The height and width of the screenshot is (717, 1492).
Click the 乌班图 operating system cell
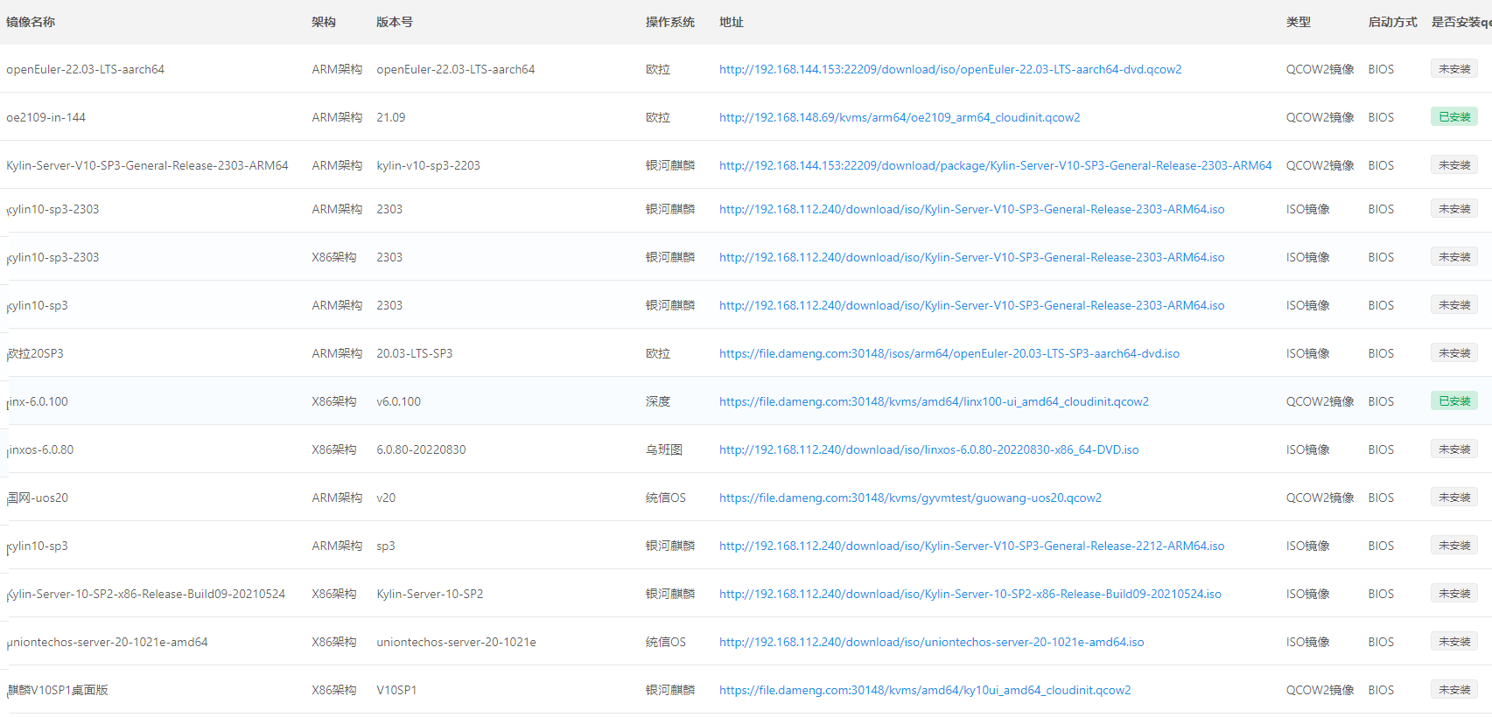[x=664, y=449]
